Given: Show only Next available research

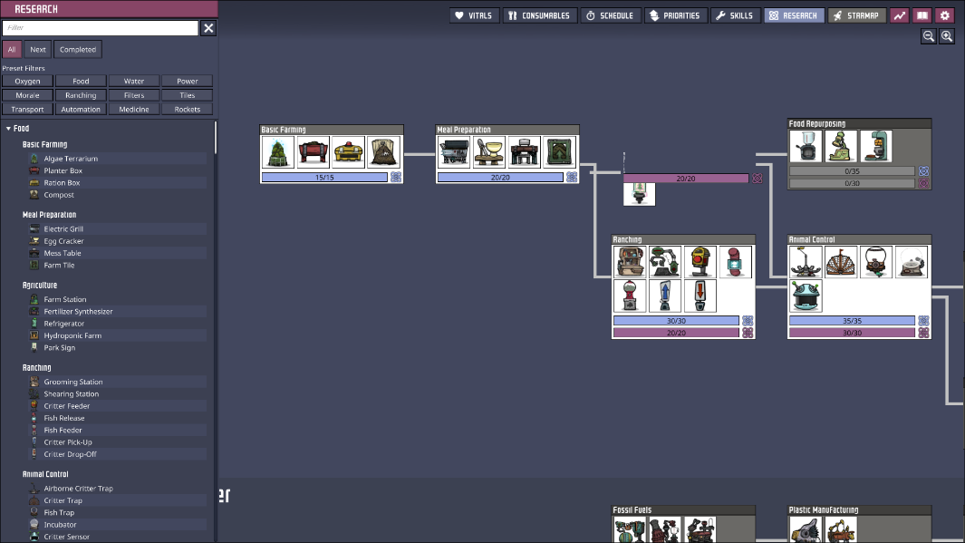Looking at the screenshot, I should (x=37, y=50).
